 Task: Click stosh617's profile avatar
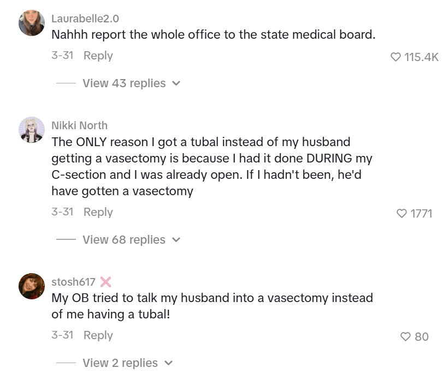click(x=32, y=286)
